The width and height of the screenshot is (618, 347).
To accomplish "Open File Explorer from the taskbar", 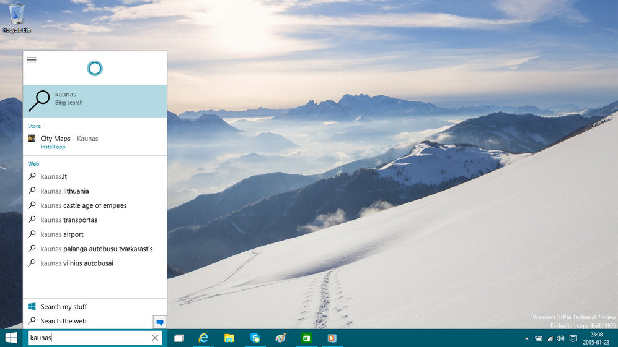I will (229, 338).
